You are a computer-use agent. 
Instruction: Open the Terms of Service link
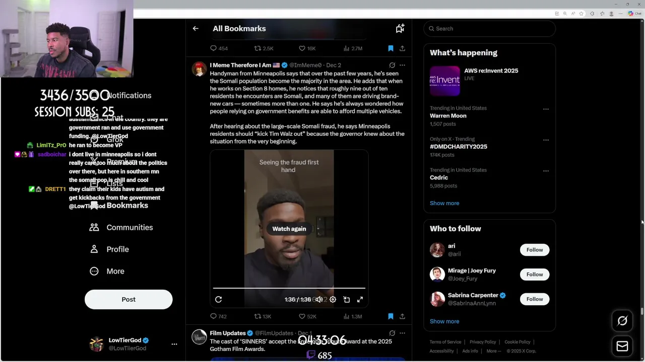(445, 342)
